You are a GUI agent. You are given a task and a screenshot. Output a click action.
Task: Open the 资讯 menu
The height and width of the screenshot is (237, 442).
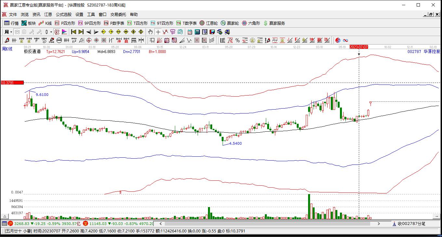pos(36,14)
